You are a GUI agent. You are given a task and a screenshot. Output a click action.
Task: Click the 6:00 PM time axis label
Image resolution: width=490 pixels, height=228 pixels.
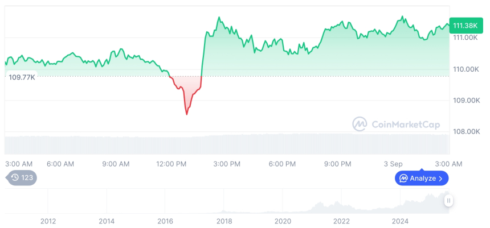(x=282, y=164)
